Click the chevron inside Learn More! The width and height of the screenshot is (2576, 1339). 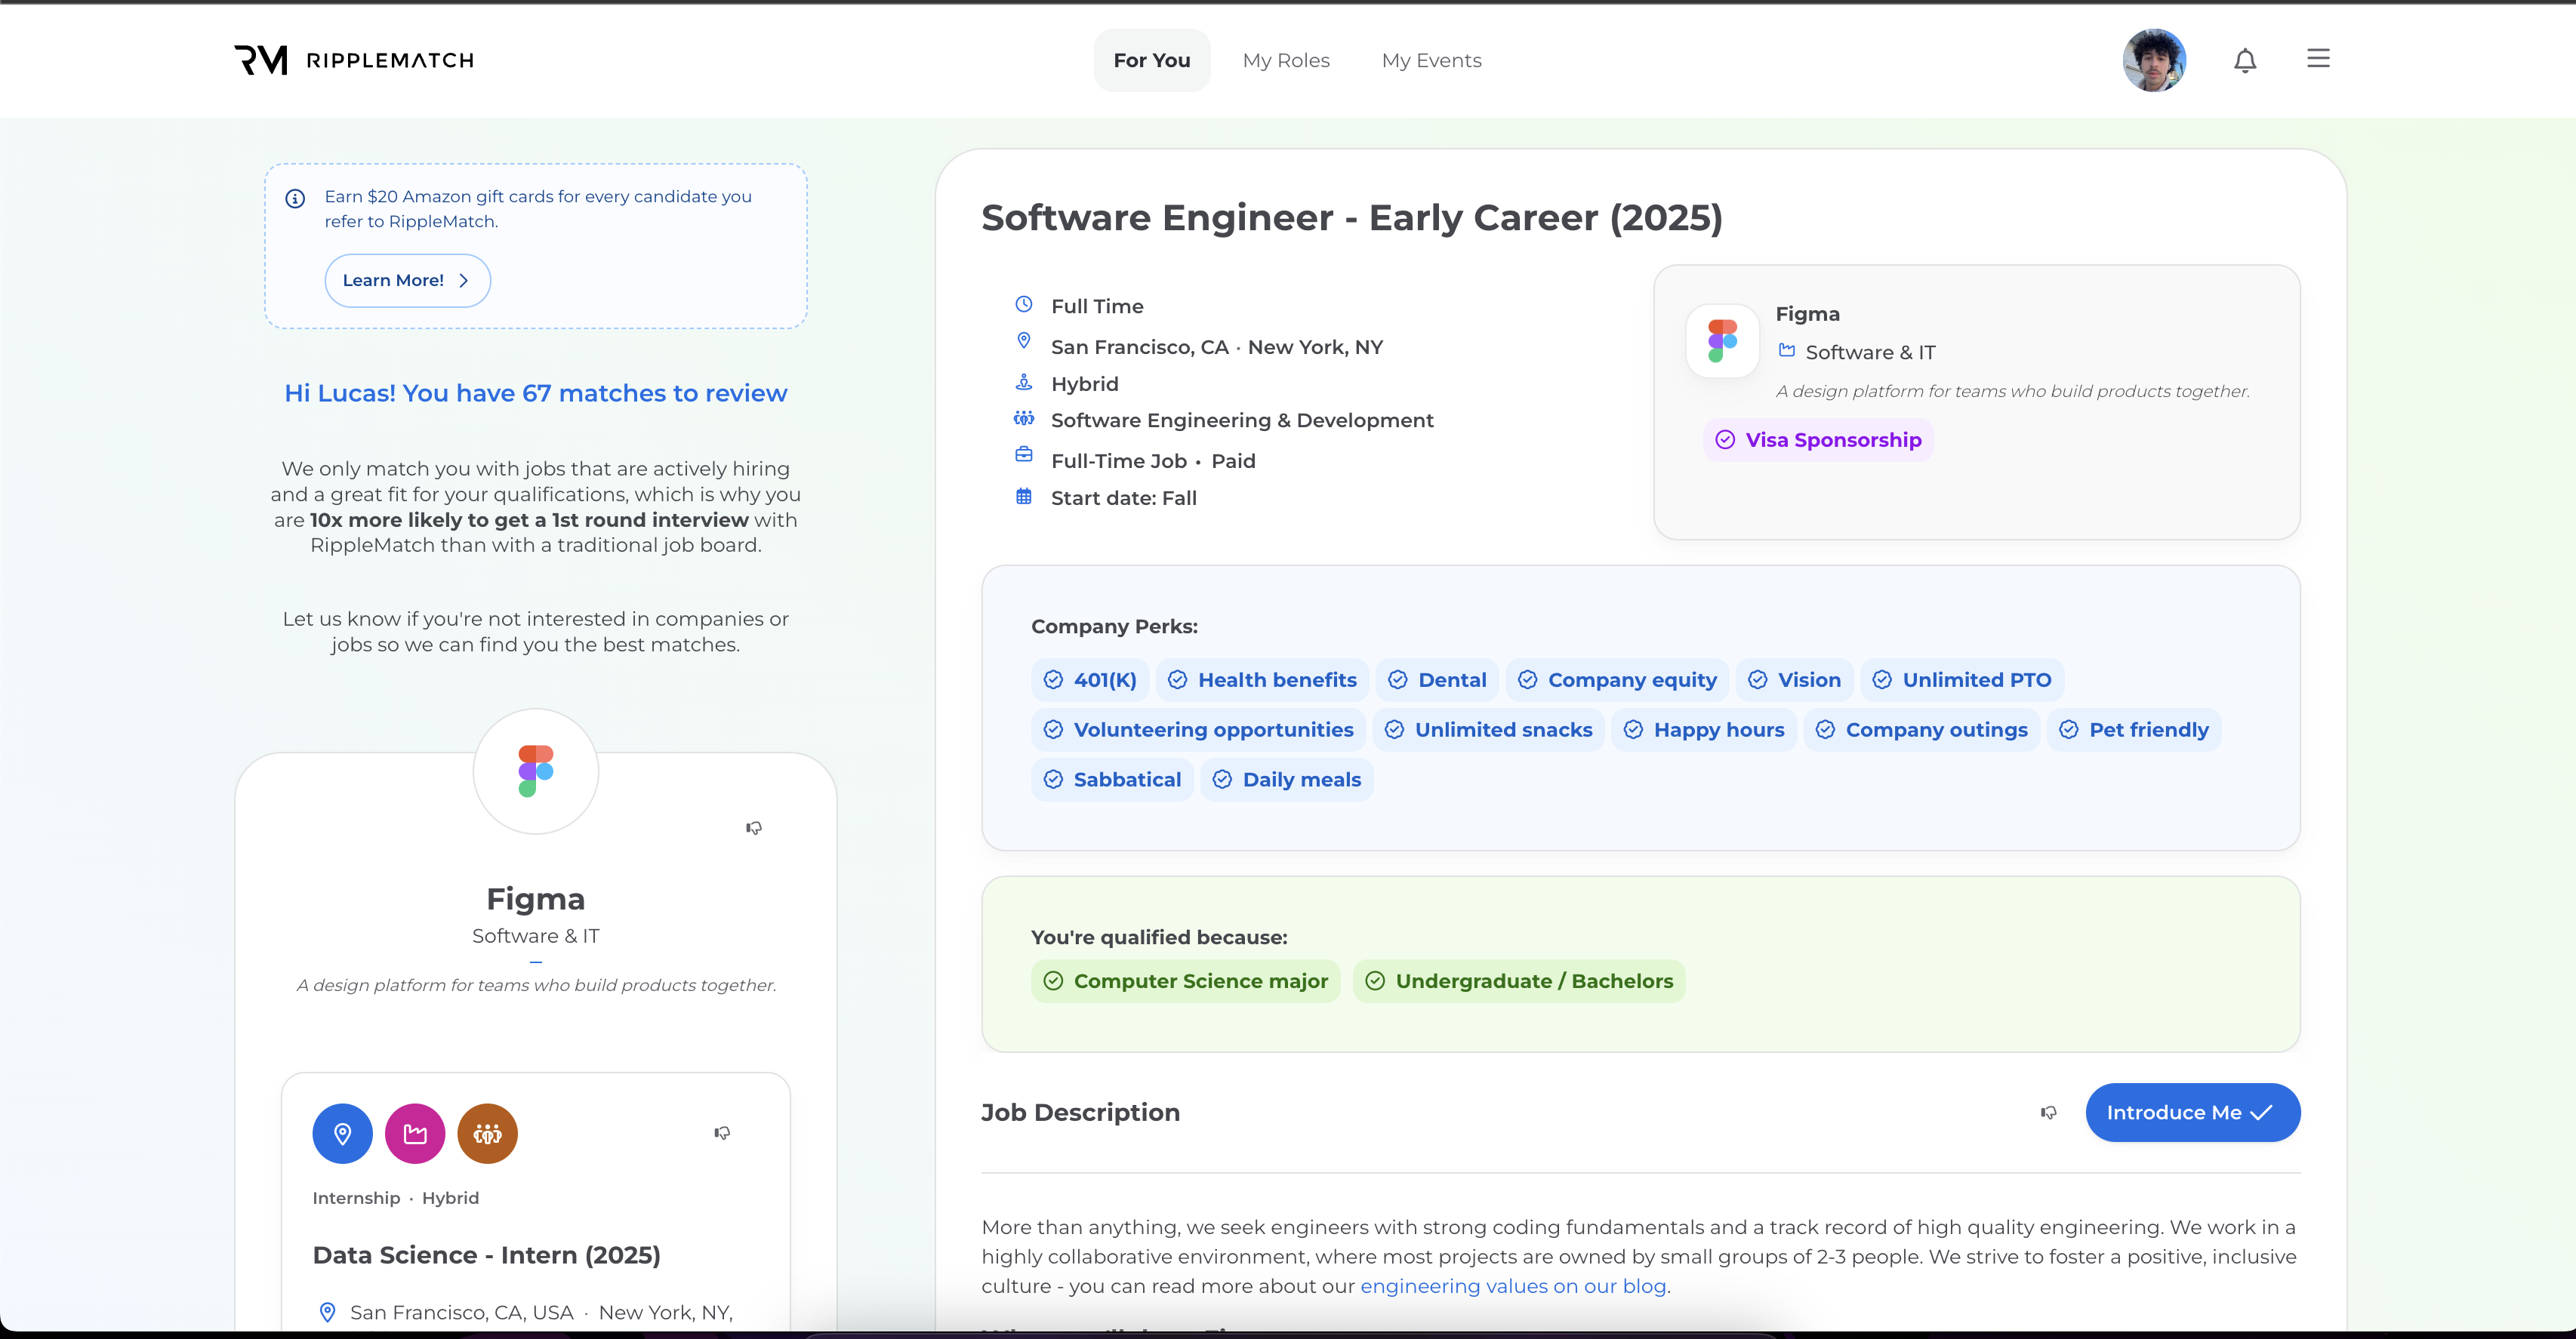point(463,280)
